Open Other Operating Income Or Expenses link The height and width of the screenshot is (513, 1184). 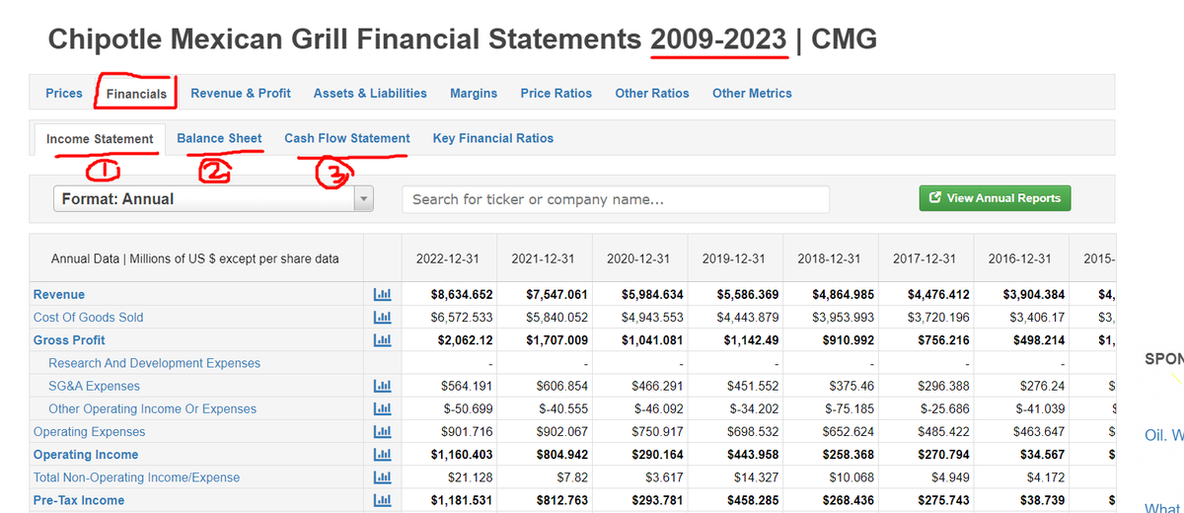pos(152,408)
